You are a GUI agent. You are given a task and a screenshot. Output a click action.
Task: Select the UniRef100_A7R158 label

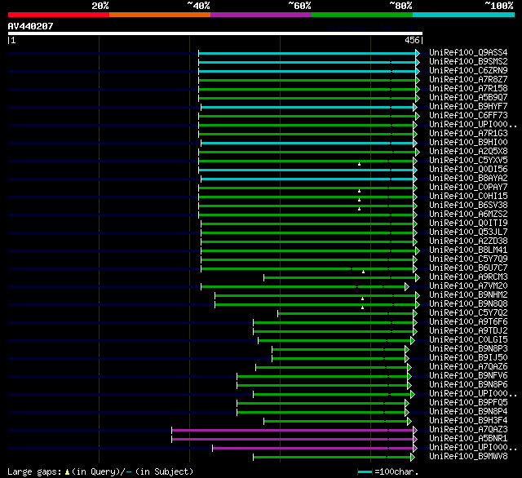[x=468, y=89]
